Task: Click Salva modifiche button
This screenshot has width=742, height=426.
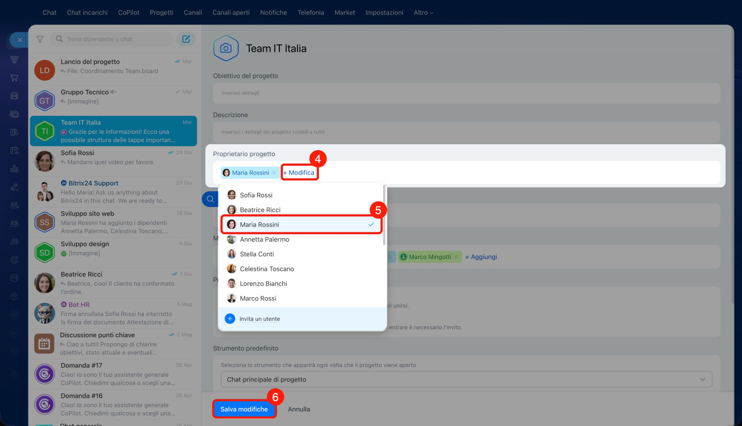Action: pyautogui.click(x=244, y=409)
